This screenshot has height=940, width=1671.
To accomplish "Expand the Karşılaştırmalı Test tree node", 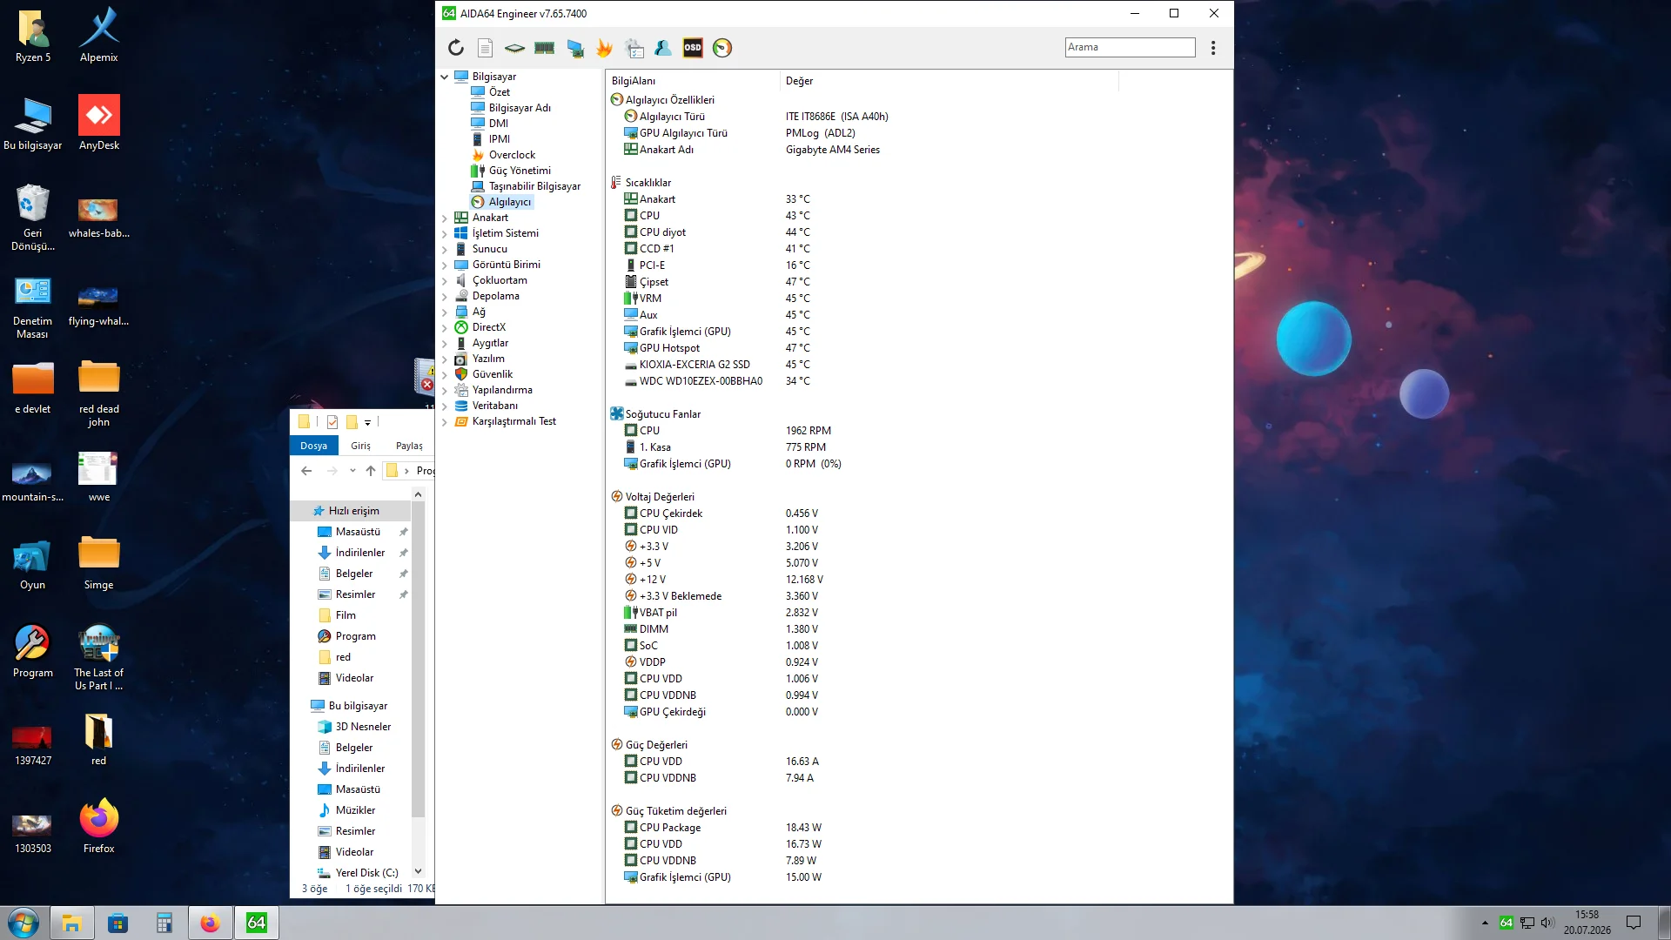I will (x=445, y=421).
